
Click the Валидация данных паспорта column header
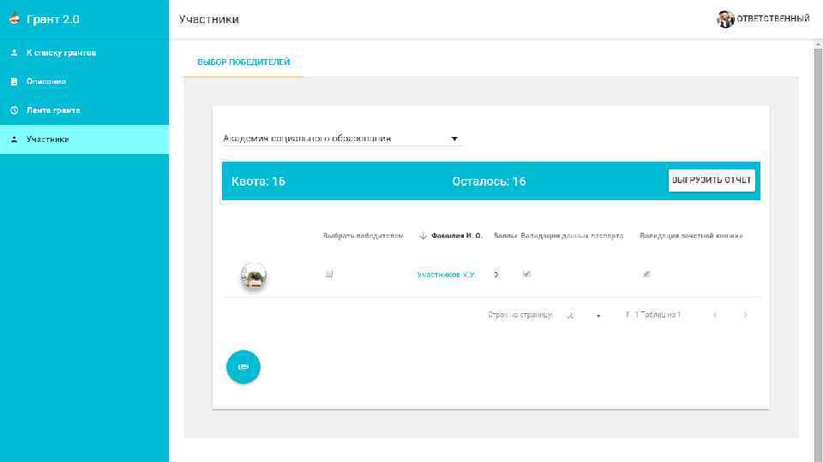coord(572,236)
